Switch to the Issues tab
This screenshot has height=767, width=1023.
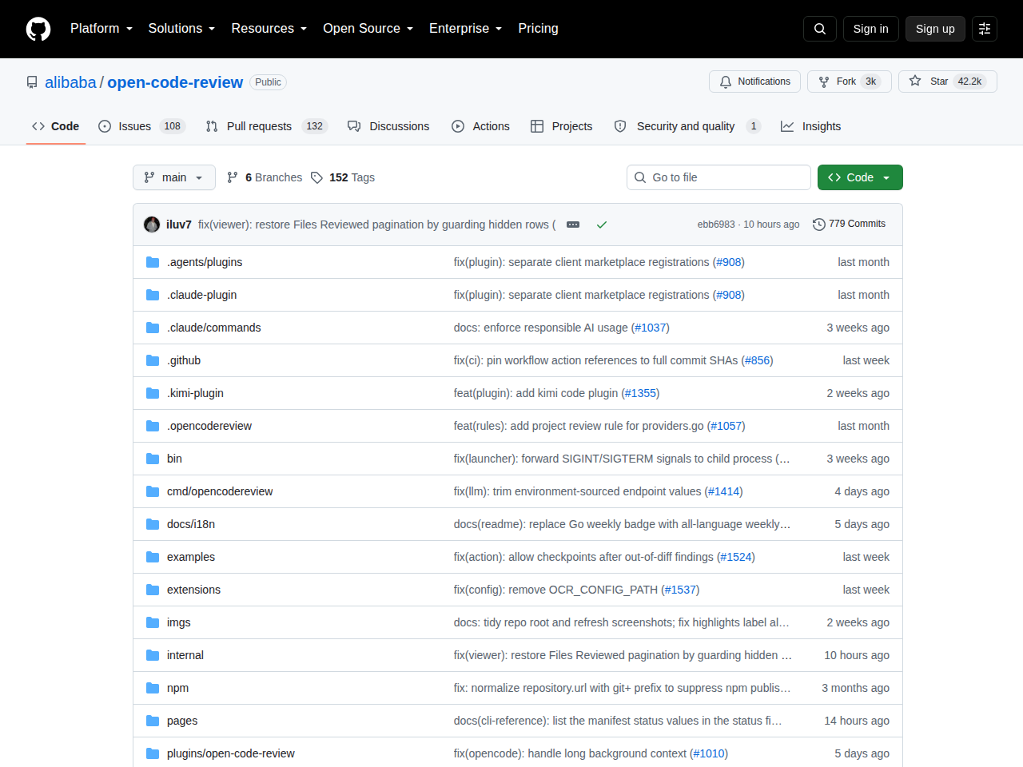(x=141, y=126)
